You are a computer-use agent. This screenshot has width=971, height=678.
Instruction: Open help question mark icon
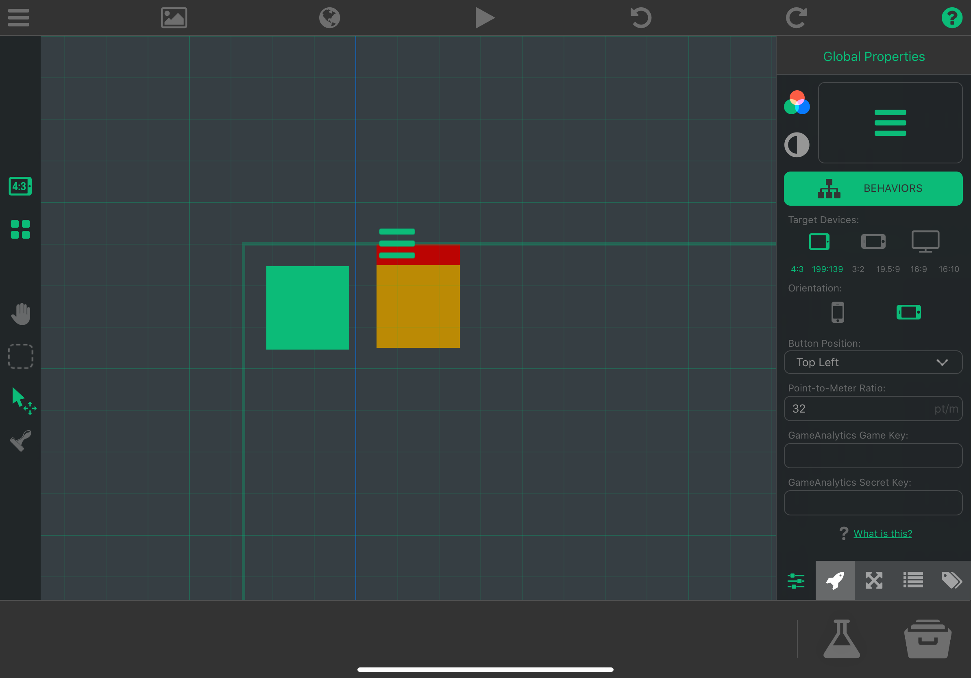(x=951, y=18)
